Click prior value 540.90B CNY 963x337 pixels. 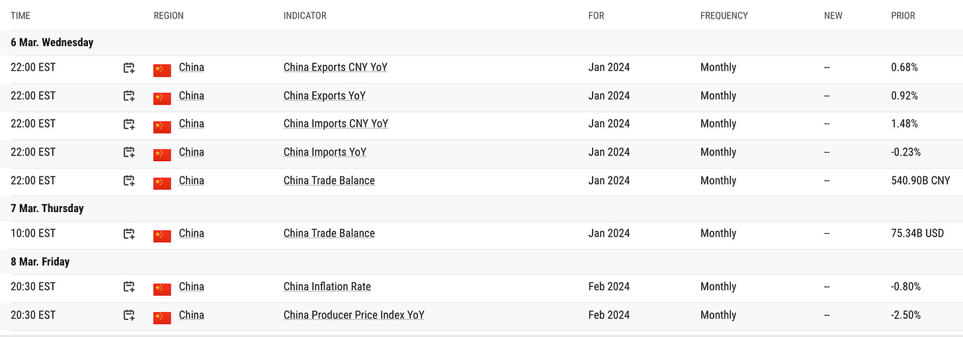(x=921, y=180)
